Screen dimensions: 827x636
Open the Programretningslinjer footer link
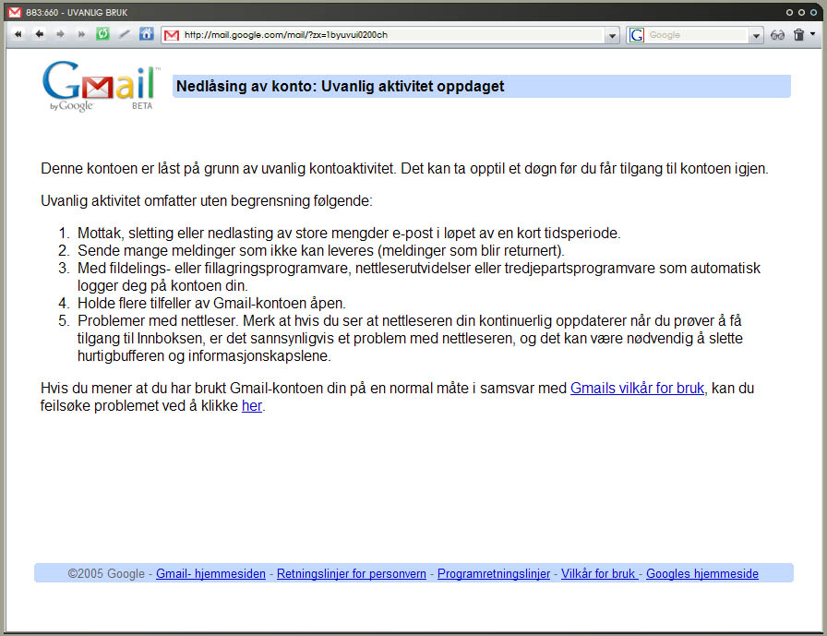494,573
